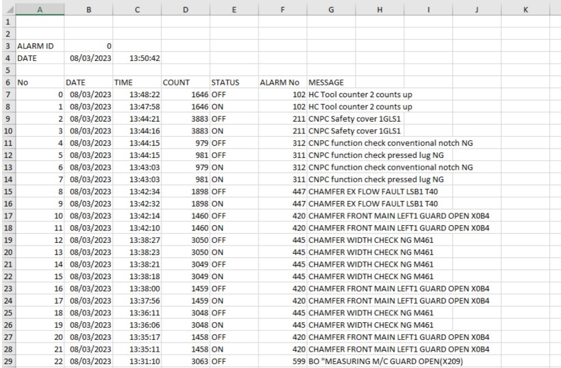
Task: Select row 6 header
Action: 7,81
